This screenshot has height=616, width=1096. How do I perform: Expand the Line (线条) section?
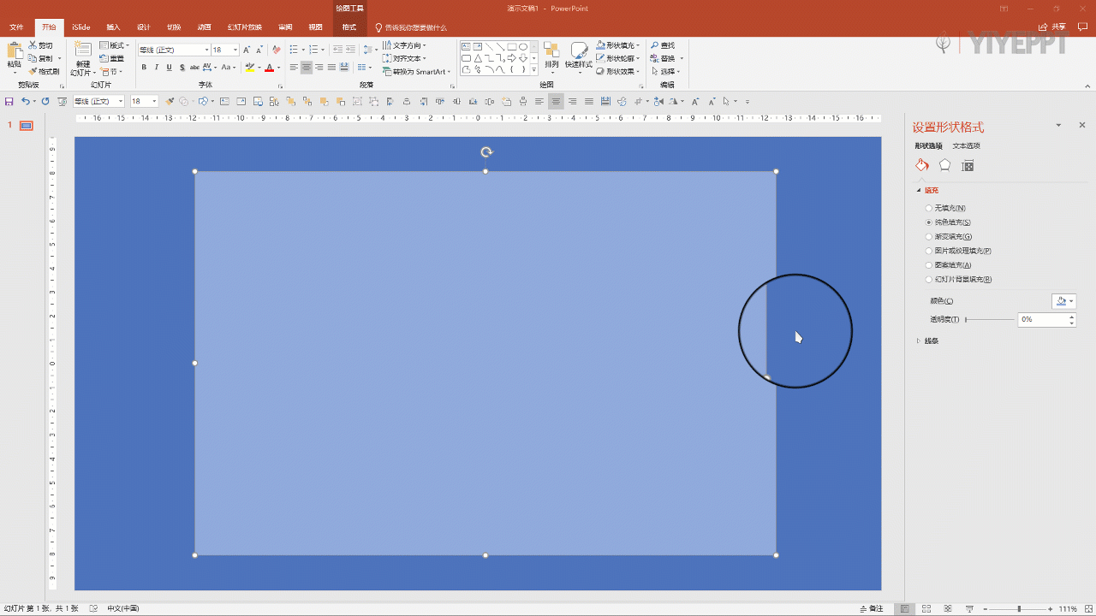tap(919, 341)
